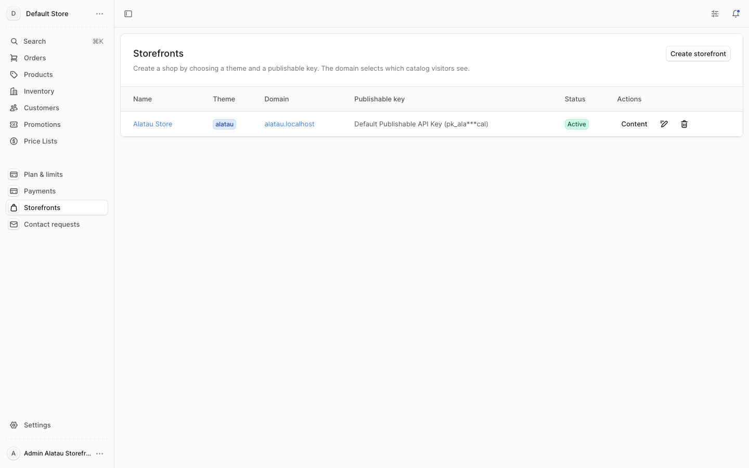The height and width of the screenshot is (468, 749).
Task: Open Content for Alatau Store
Action: point(634,124)
